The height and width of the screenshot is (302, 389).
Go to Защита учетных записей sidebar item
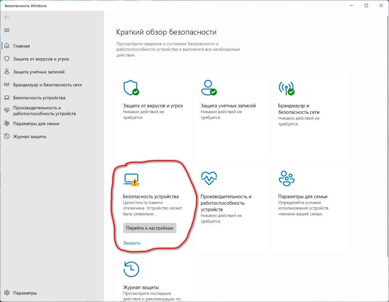39,72
